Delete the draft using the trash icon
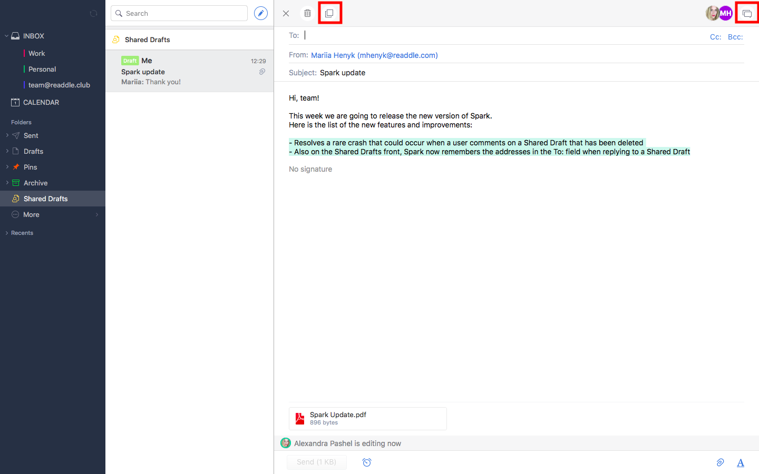The image size is (759, 474). click(x=308, y=13)
